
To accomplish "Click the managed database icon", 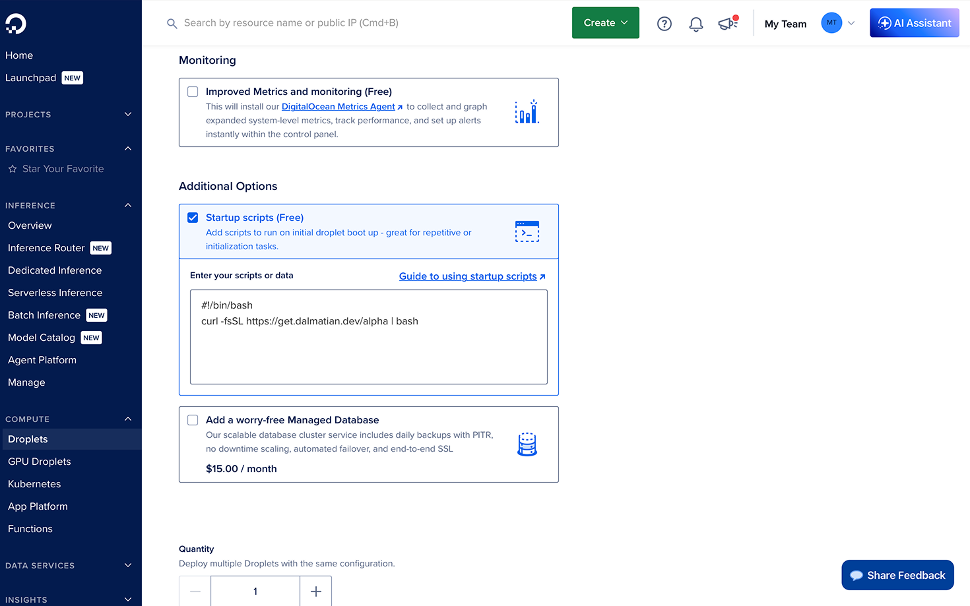I will (527, 444).
